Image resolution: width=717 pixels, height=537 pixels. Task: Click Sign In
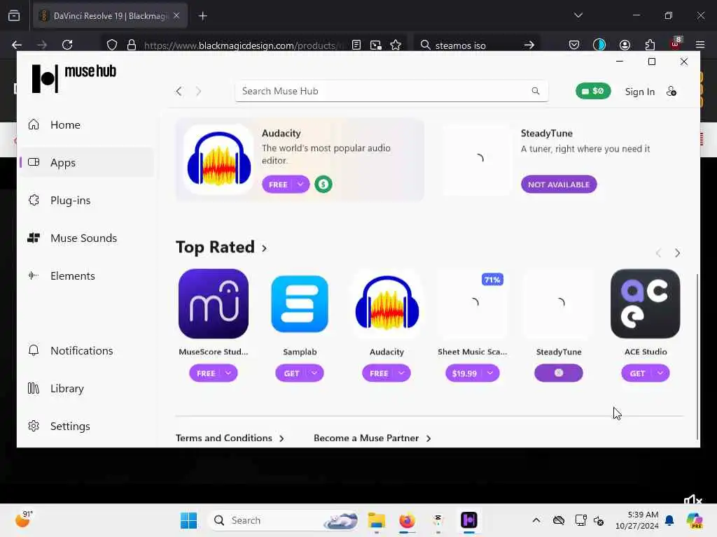pyautogui.click(x=640, y=92)
